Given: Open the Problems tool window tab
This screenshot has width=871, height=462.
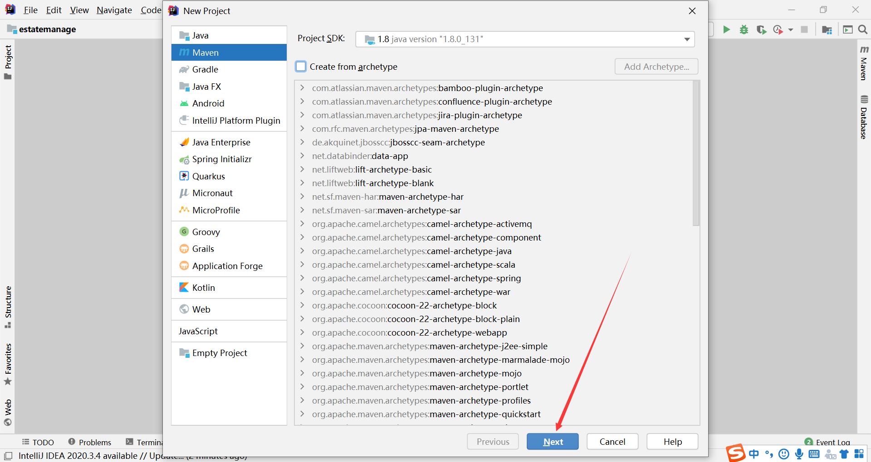Looking at the screenshot, I should click(89, 442).
